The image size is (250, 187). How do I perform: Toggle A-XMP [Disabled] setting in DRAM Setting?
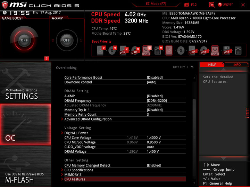point(155,96)
